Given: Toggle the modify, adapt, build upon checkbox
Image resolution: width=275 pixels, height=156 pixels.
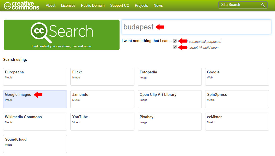Looking at the screenshot, I should tap(175, 47).
